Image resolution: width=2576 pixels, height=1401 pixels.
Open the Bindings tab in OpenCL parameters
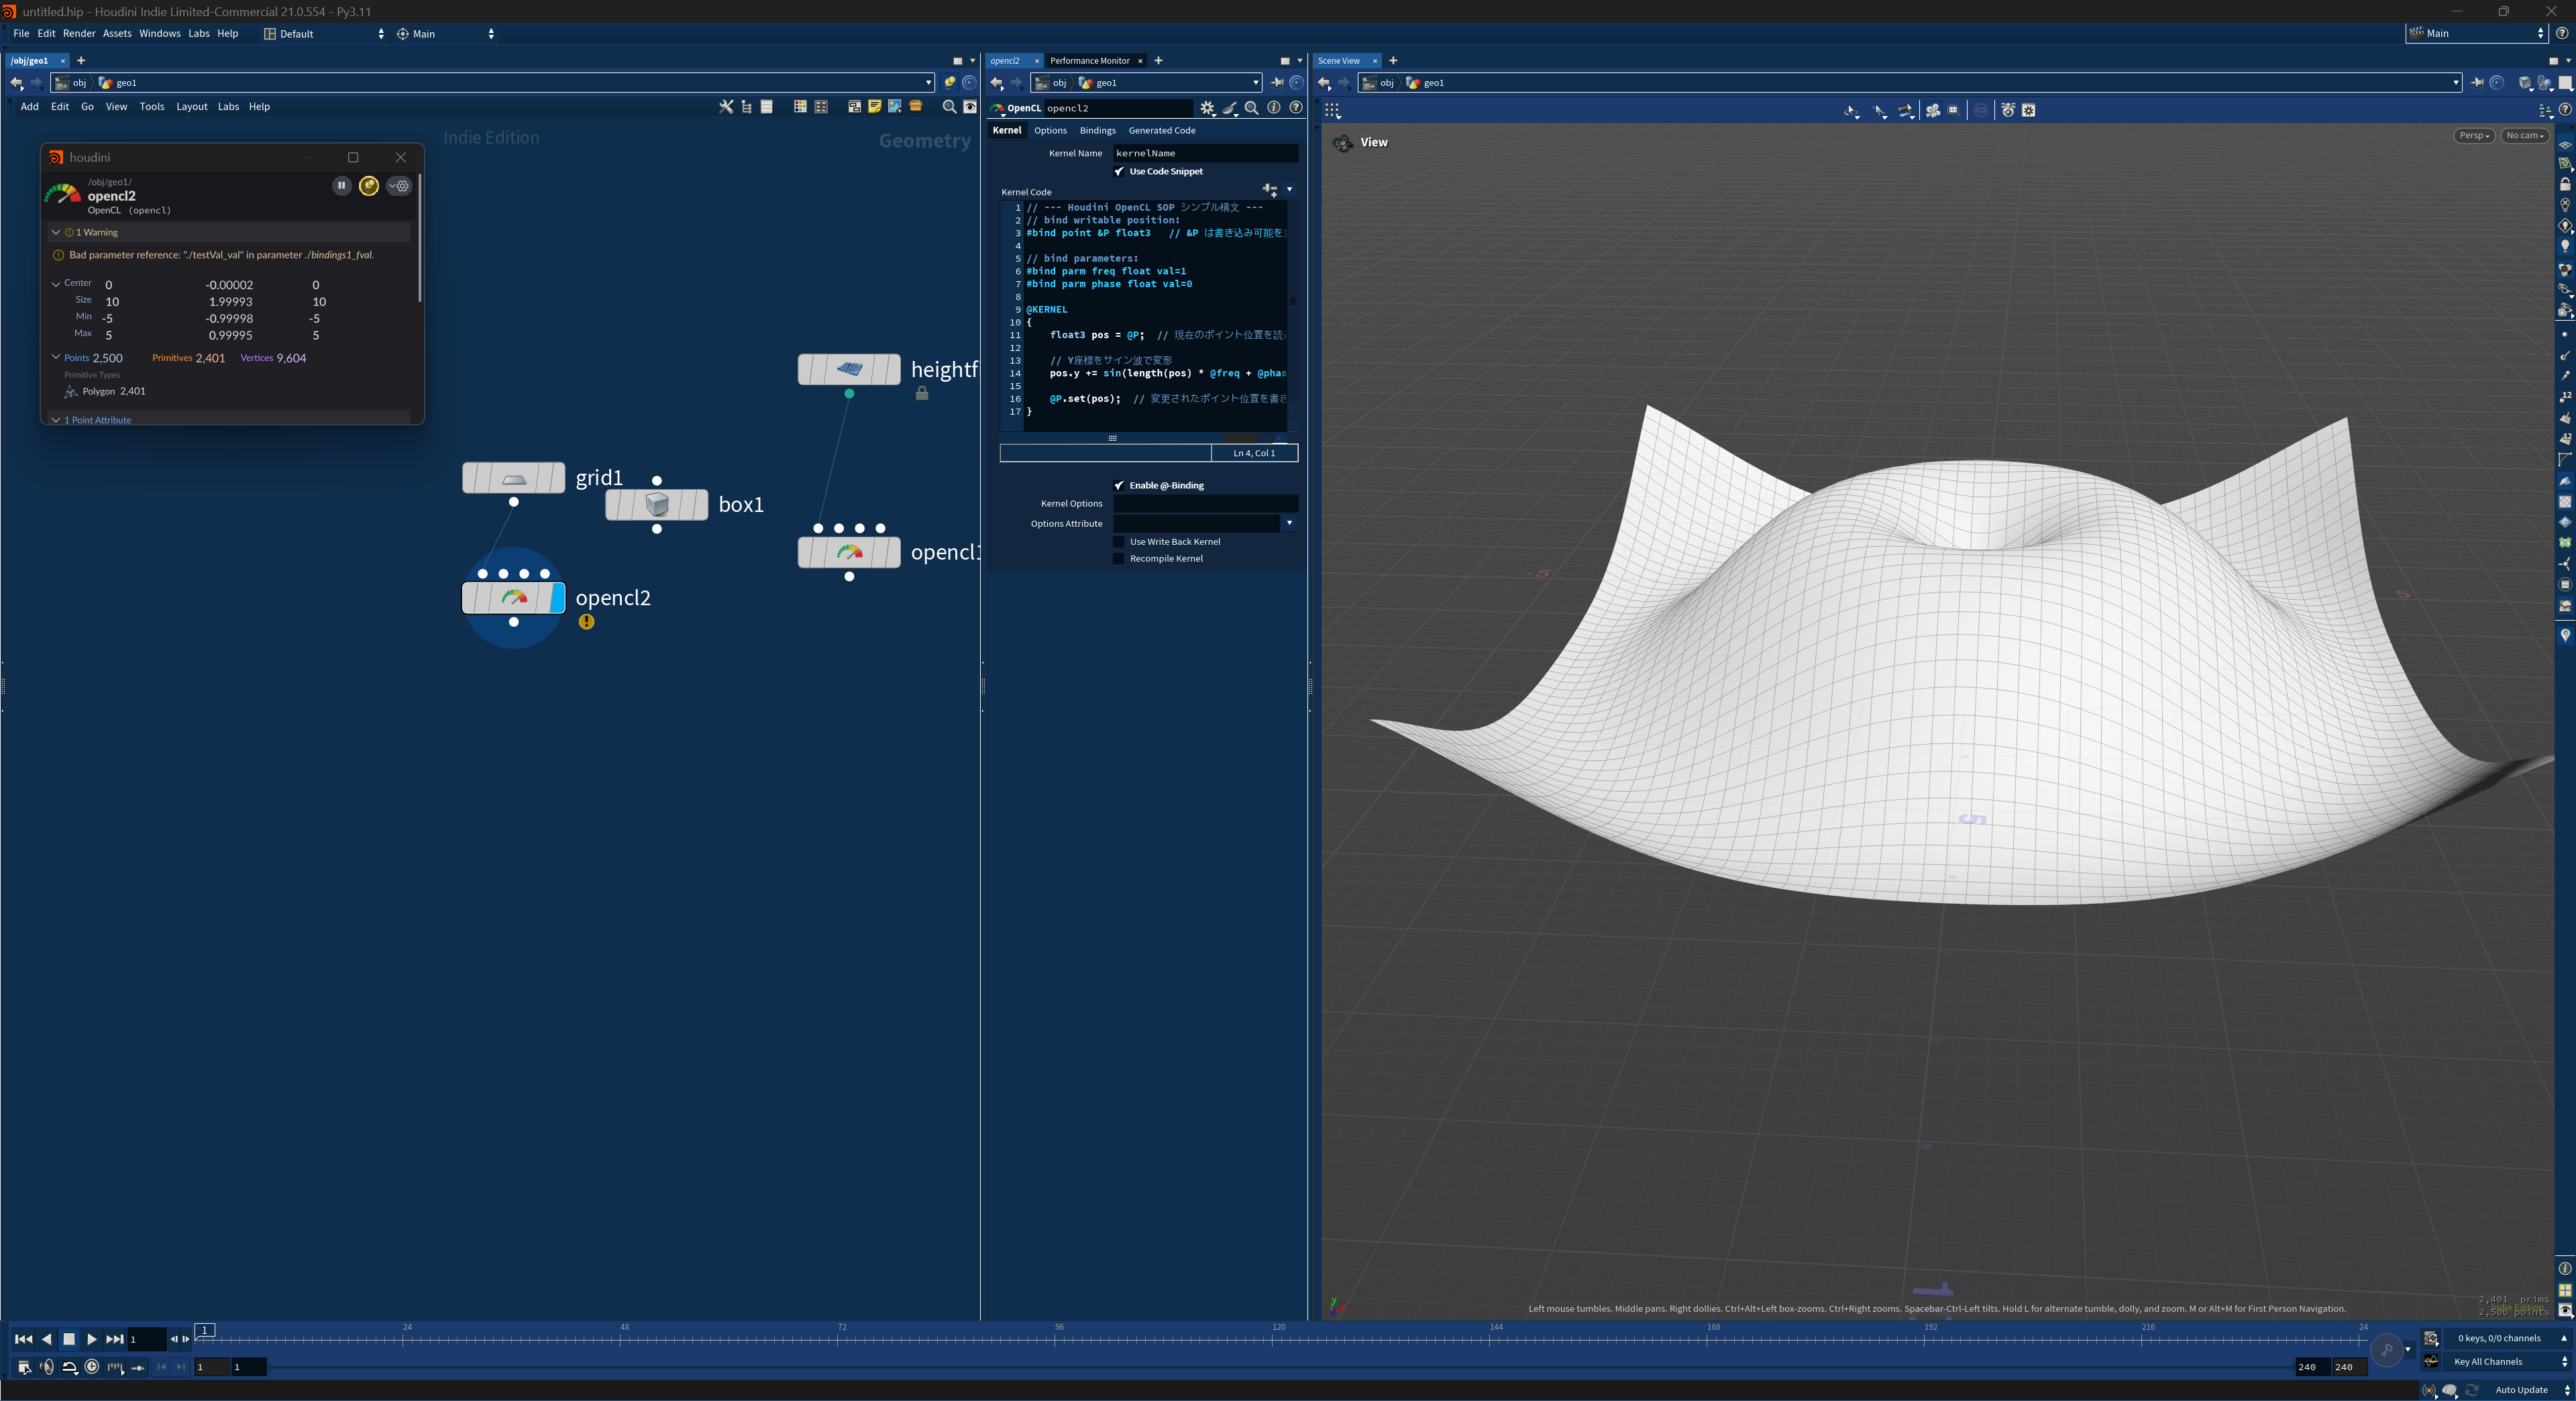(x=1097, y=130)
